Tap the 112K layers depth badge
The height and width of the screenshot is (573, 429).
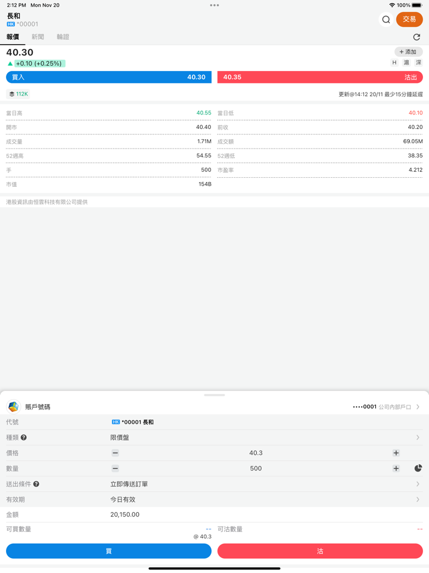18,94
